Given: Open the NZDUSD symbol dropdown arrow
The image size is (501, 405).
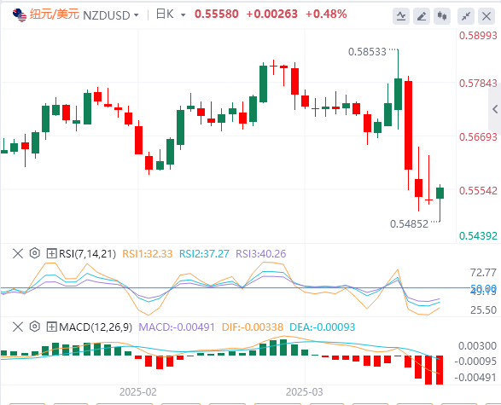Looking at the screenshot, I should coord(137,15).
